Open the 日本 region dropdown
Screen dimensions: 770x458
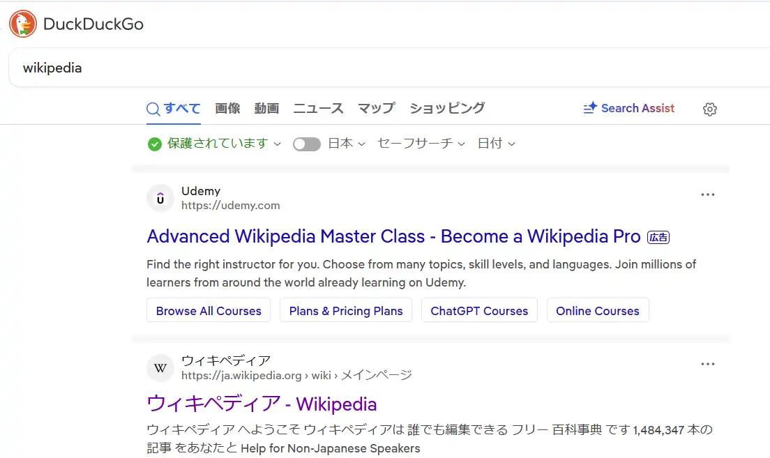click(x=347, y=144)
